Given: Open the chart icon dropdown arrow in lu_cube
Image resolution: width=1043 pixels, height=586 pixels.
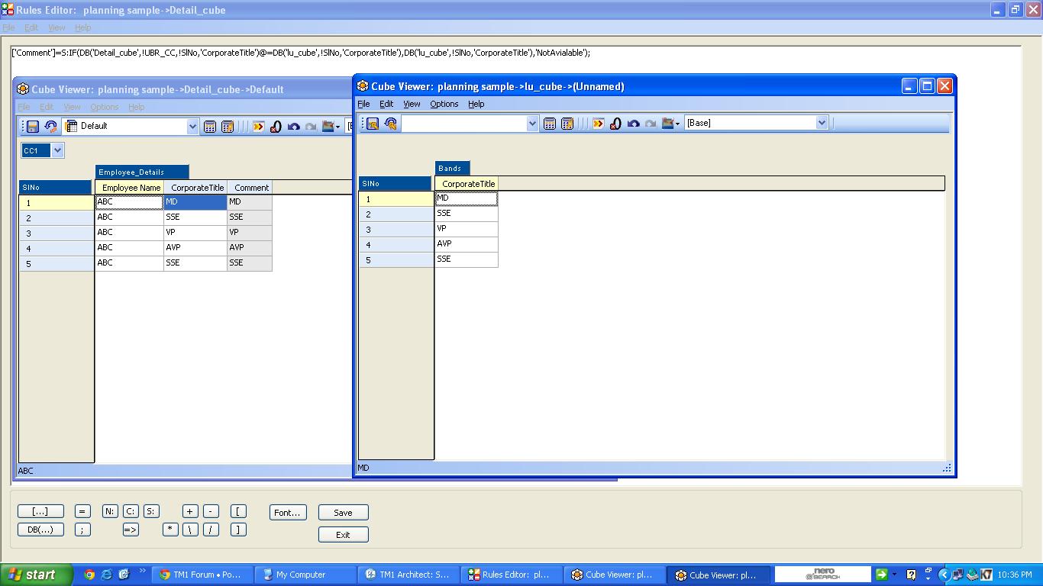Looking at the screenshot, I should [x=678, y=124].
